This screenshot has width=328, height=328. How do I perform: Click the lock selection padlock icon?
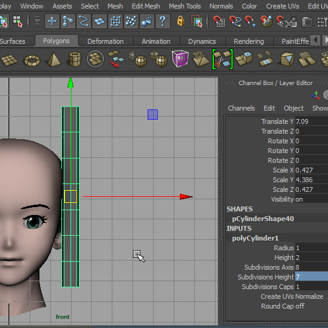[x=180, y=21]
